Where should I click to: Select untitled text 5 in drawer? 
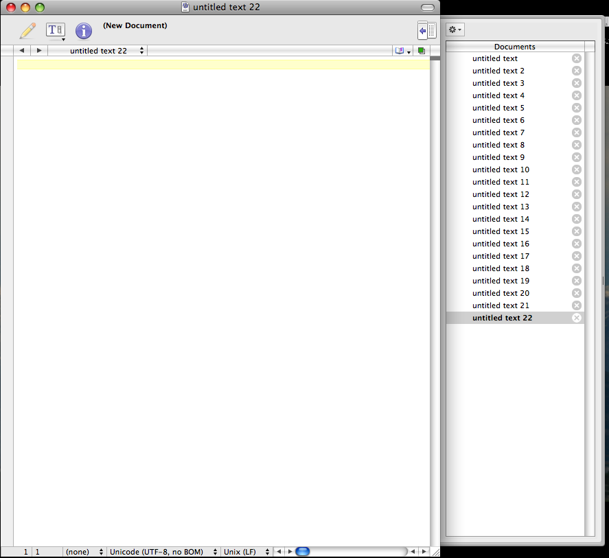pyautogui.click(x=515, y=108)
